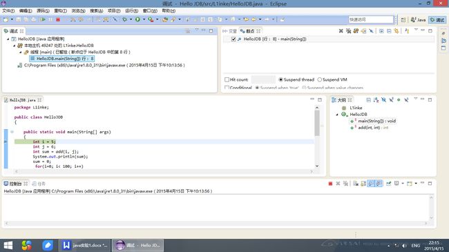Enable the Hit count checkbox
This screenshot has width=449, height=252.
pyautogui.click(x=227, y=79)
